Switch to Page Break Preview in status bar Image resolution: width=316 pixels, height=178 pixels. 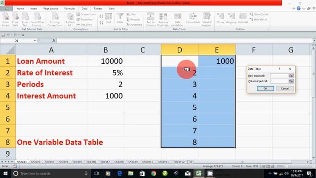click(x=273, y=166)
